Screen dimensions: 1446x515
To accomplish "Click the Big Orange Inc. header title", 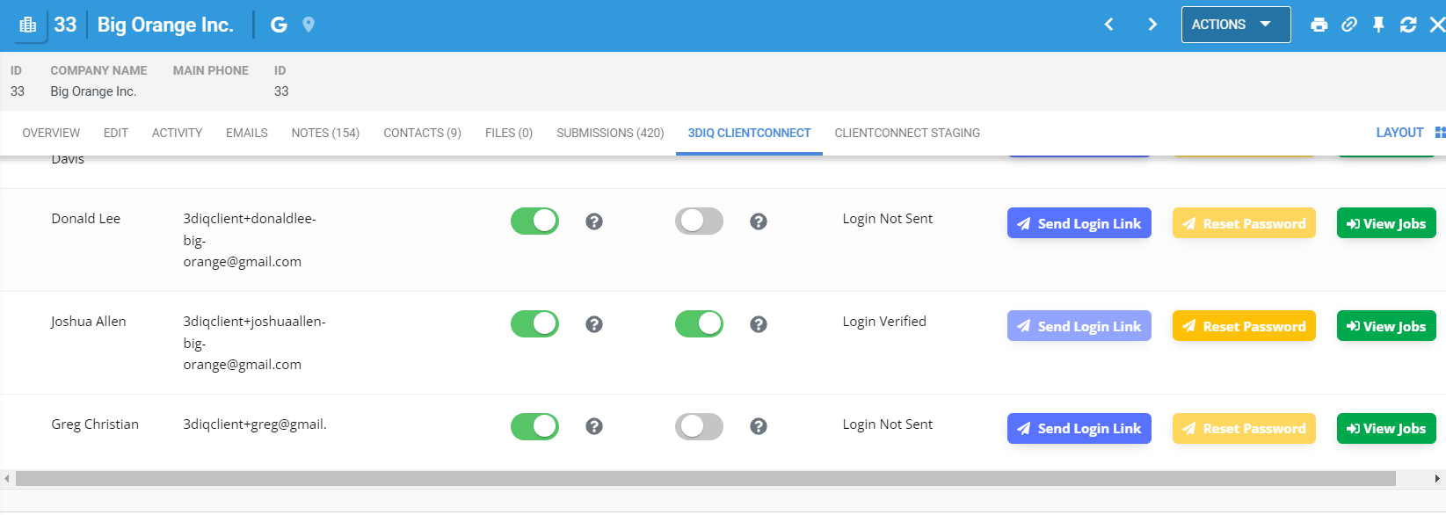I will [165, 25].
